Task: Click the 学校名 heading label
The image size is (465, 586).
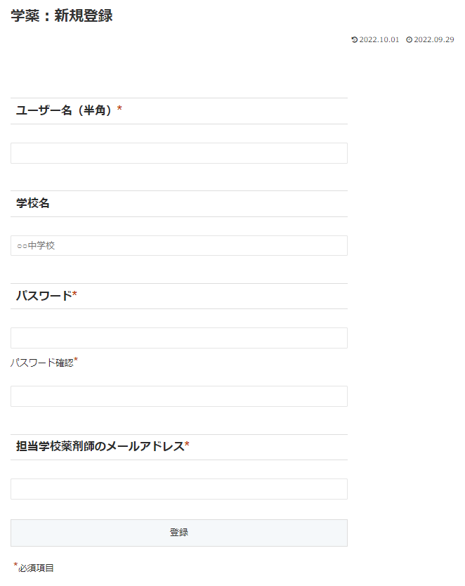Action: (33, 204)
